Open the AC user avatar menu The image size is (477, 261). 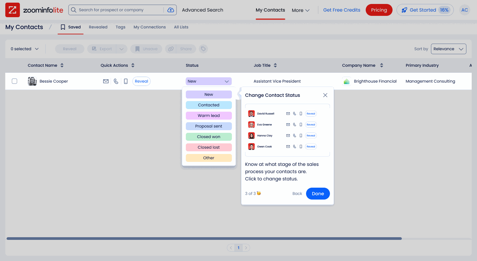point(465,10)
